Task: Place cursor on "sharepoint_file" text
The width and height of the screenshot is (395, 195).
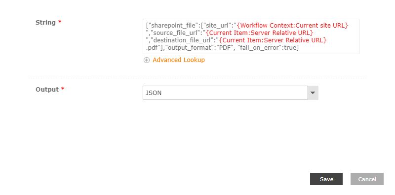Action: (x=172, y=26)
